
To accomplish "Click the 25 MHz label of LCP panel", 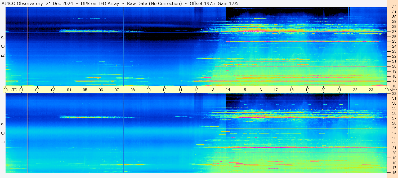I will pyautogui.click(x=394, y=128).
